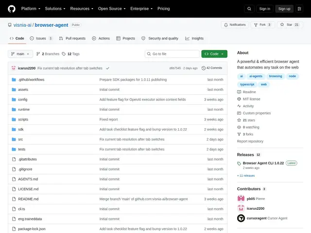Open the Security and quality tab
311x233 pixels.
[x=160, y=38]
